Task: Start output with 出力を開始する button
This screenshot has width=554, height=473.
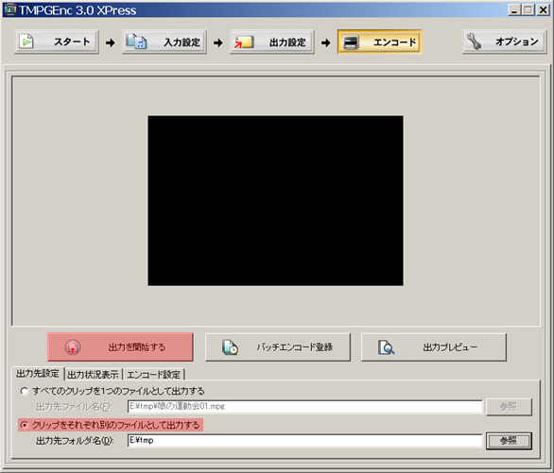Action: click(120, 347)
